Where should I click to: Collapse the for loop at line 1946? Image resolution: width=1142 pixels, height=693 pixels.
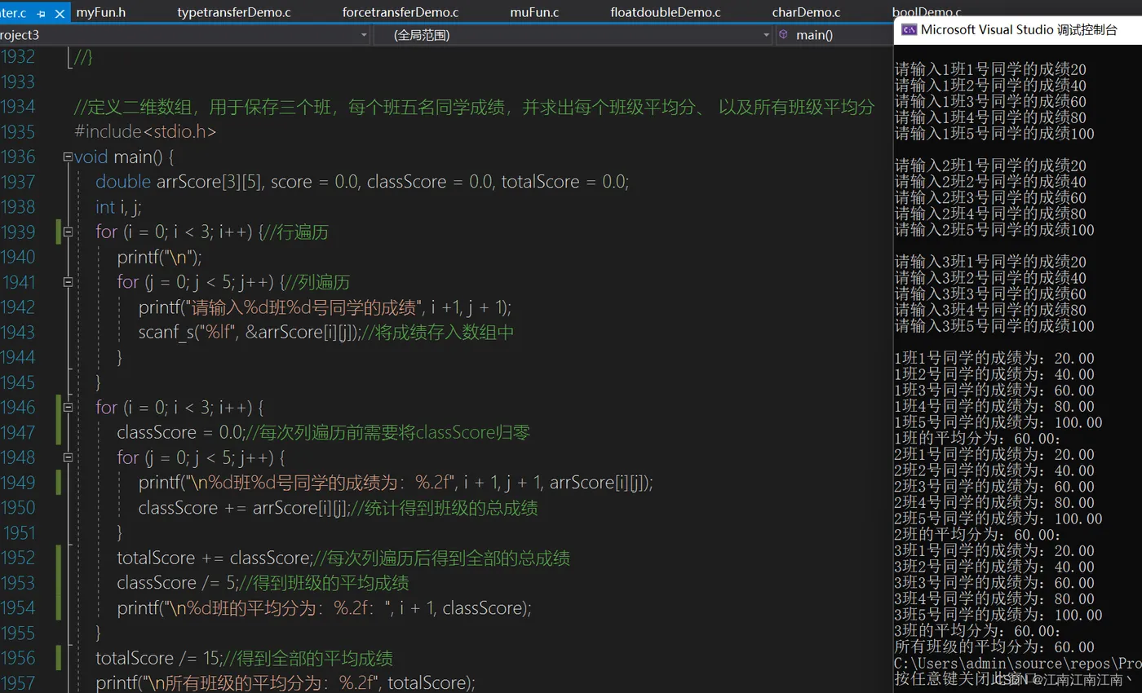coord(68,407)
